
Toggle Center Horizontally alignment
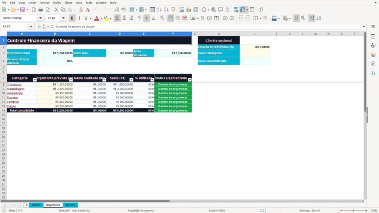124,18
